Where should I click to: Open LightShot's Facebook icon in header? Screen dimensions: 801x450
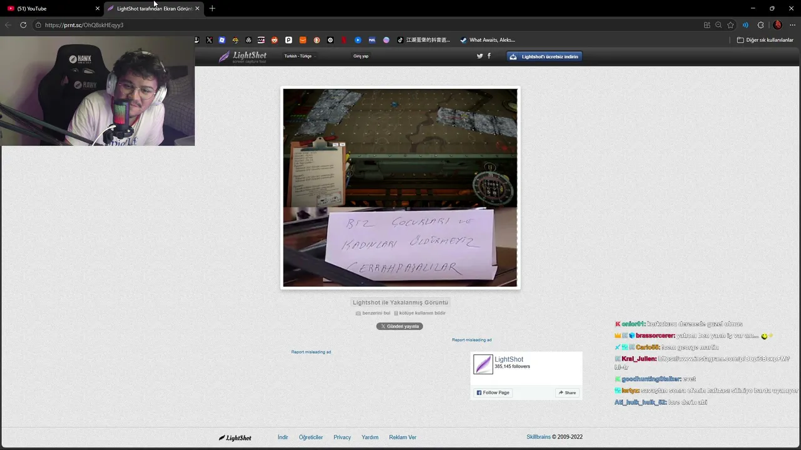tap(489, 56)
